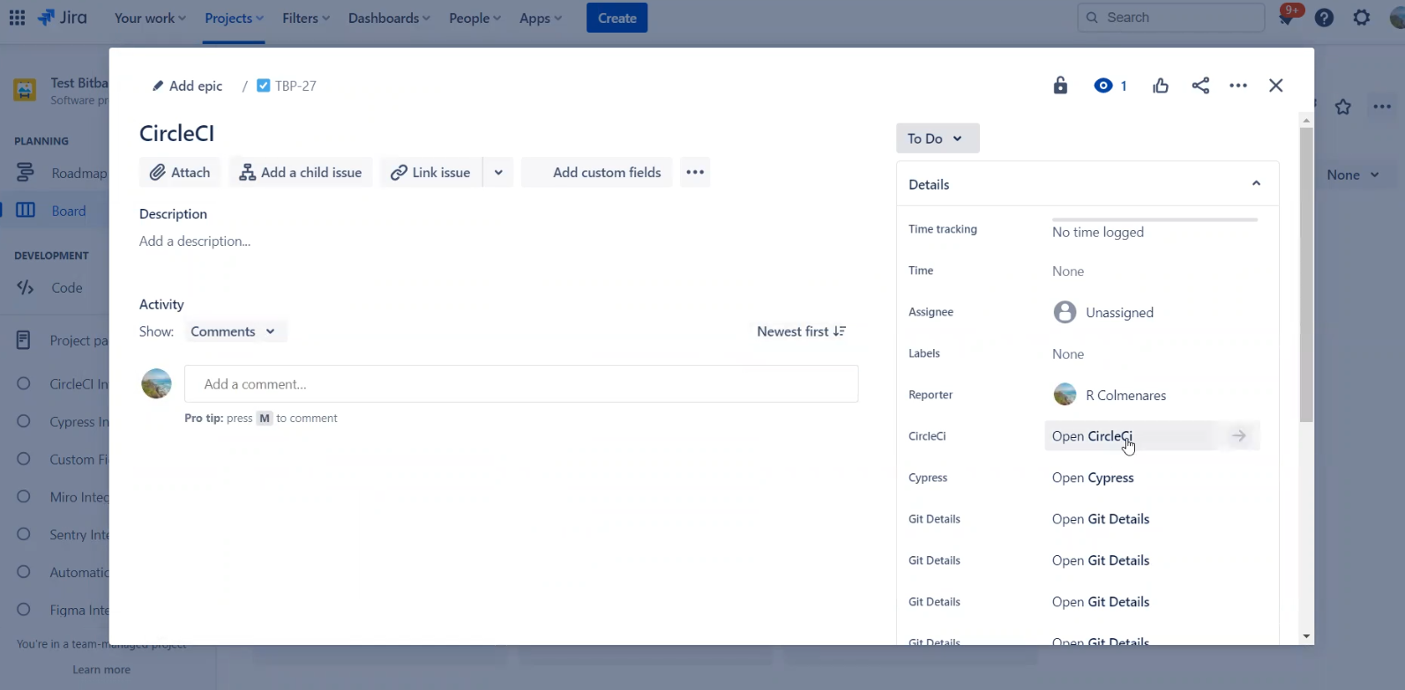Vote with the thumbs-up icon
The height and width of the screenshot is (690, 1405).
tap(1161, 85)
